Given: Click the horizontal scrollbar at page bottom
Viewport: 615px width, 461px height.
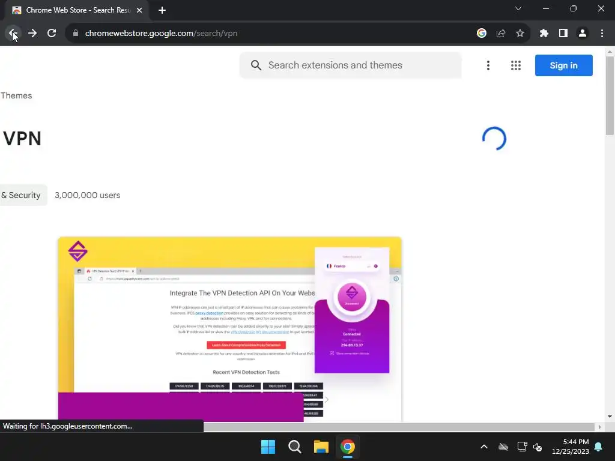Looking at the screenshot, I should coord(399,427).
